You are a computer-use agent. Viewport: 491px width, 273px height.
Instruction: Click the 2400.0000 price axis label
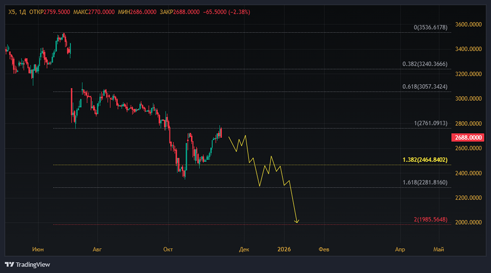pyautogui.click(x=468, y=173)
